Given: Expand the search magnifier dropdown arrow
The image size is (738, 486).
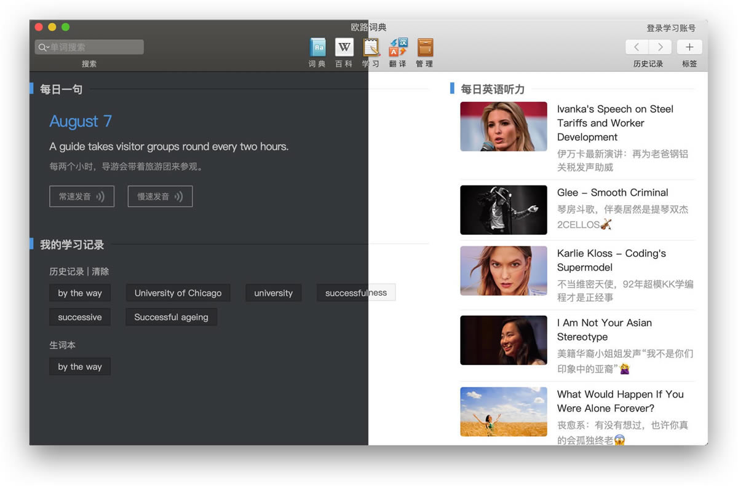Looking at the screenshot, I should pos(44,47).
